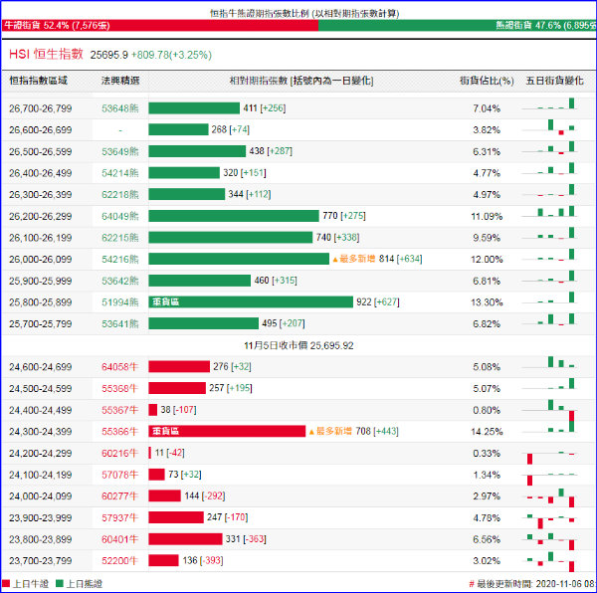Click the 13.30% street share value
This screenshot has height=593, width=597.
[487, 302]
